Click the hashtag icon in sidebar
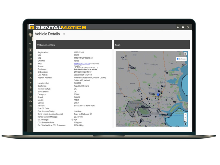 [31, 83]
